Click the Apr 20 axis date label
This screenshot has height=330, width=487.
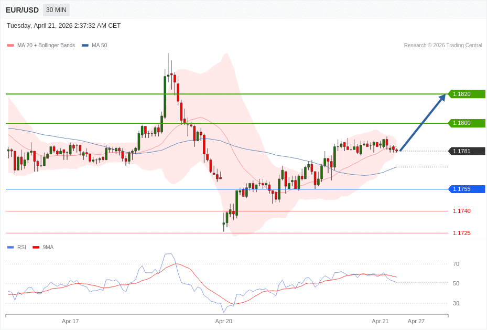pos(223,321)
